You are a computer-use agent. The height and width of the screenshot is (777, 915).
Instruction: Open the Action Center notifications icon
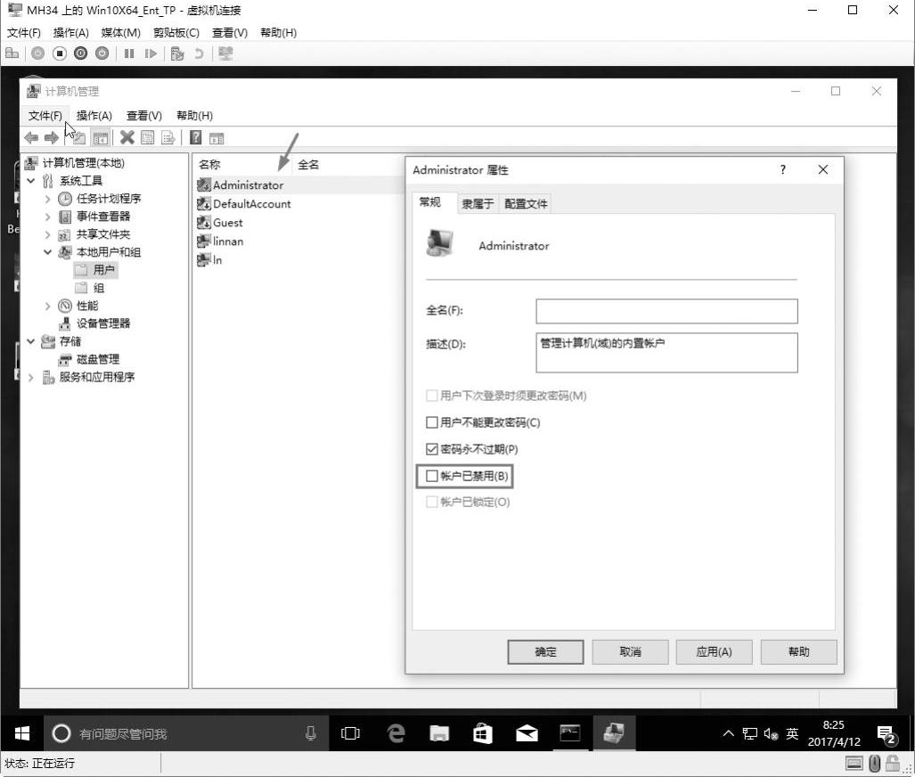pyautogui.click(x=886, y=734)
